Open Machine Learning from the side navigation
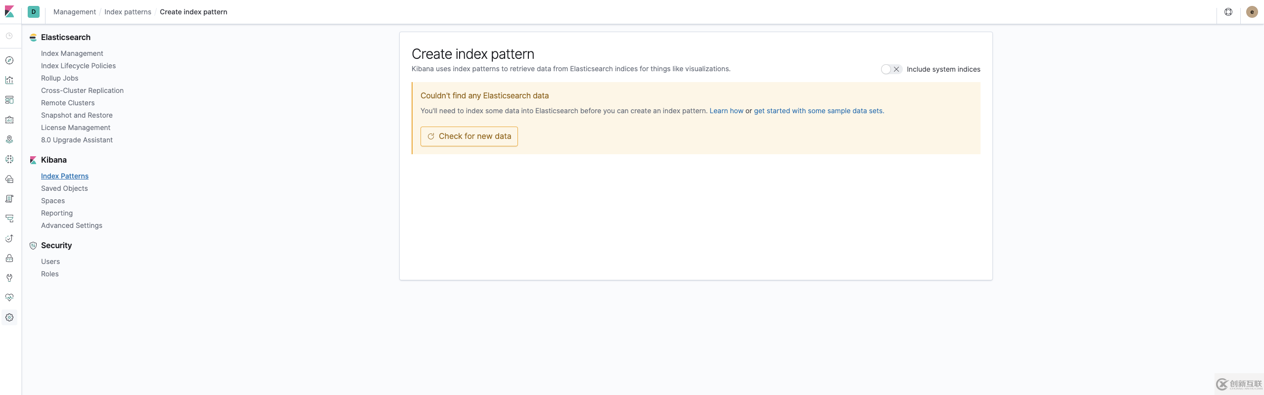The height and width of the screenshot is (395, 1264). pos(9,159)
